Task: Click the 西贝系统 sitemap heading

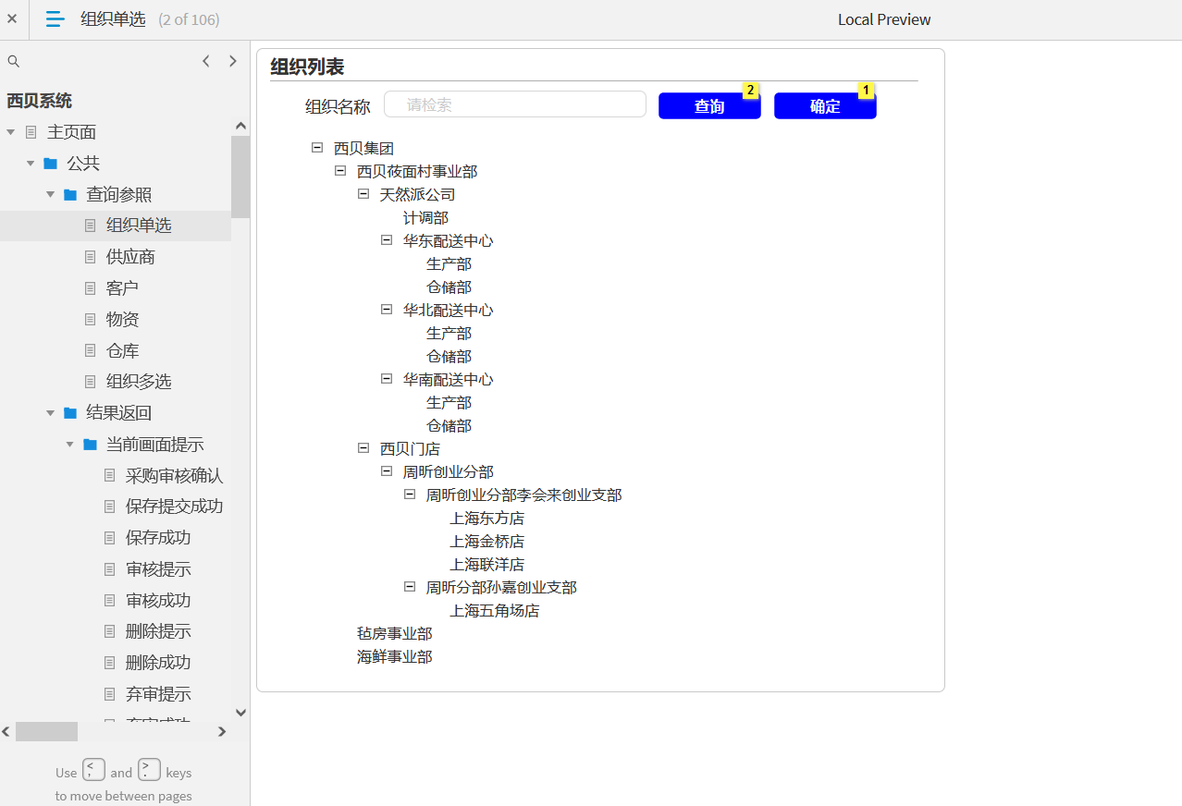Action: click(x=39, y=101)
